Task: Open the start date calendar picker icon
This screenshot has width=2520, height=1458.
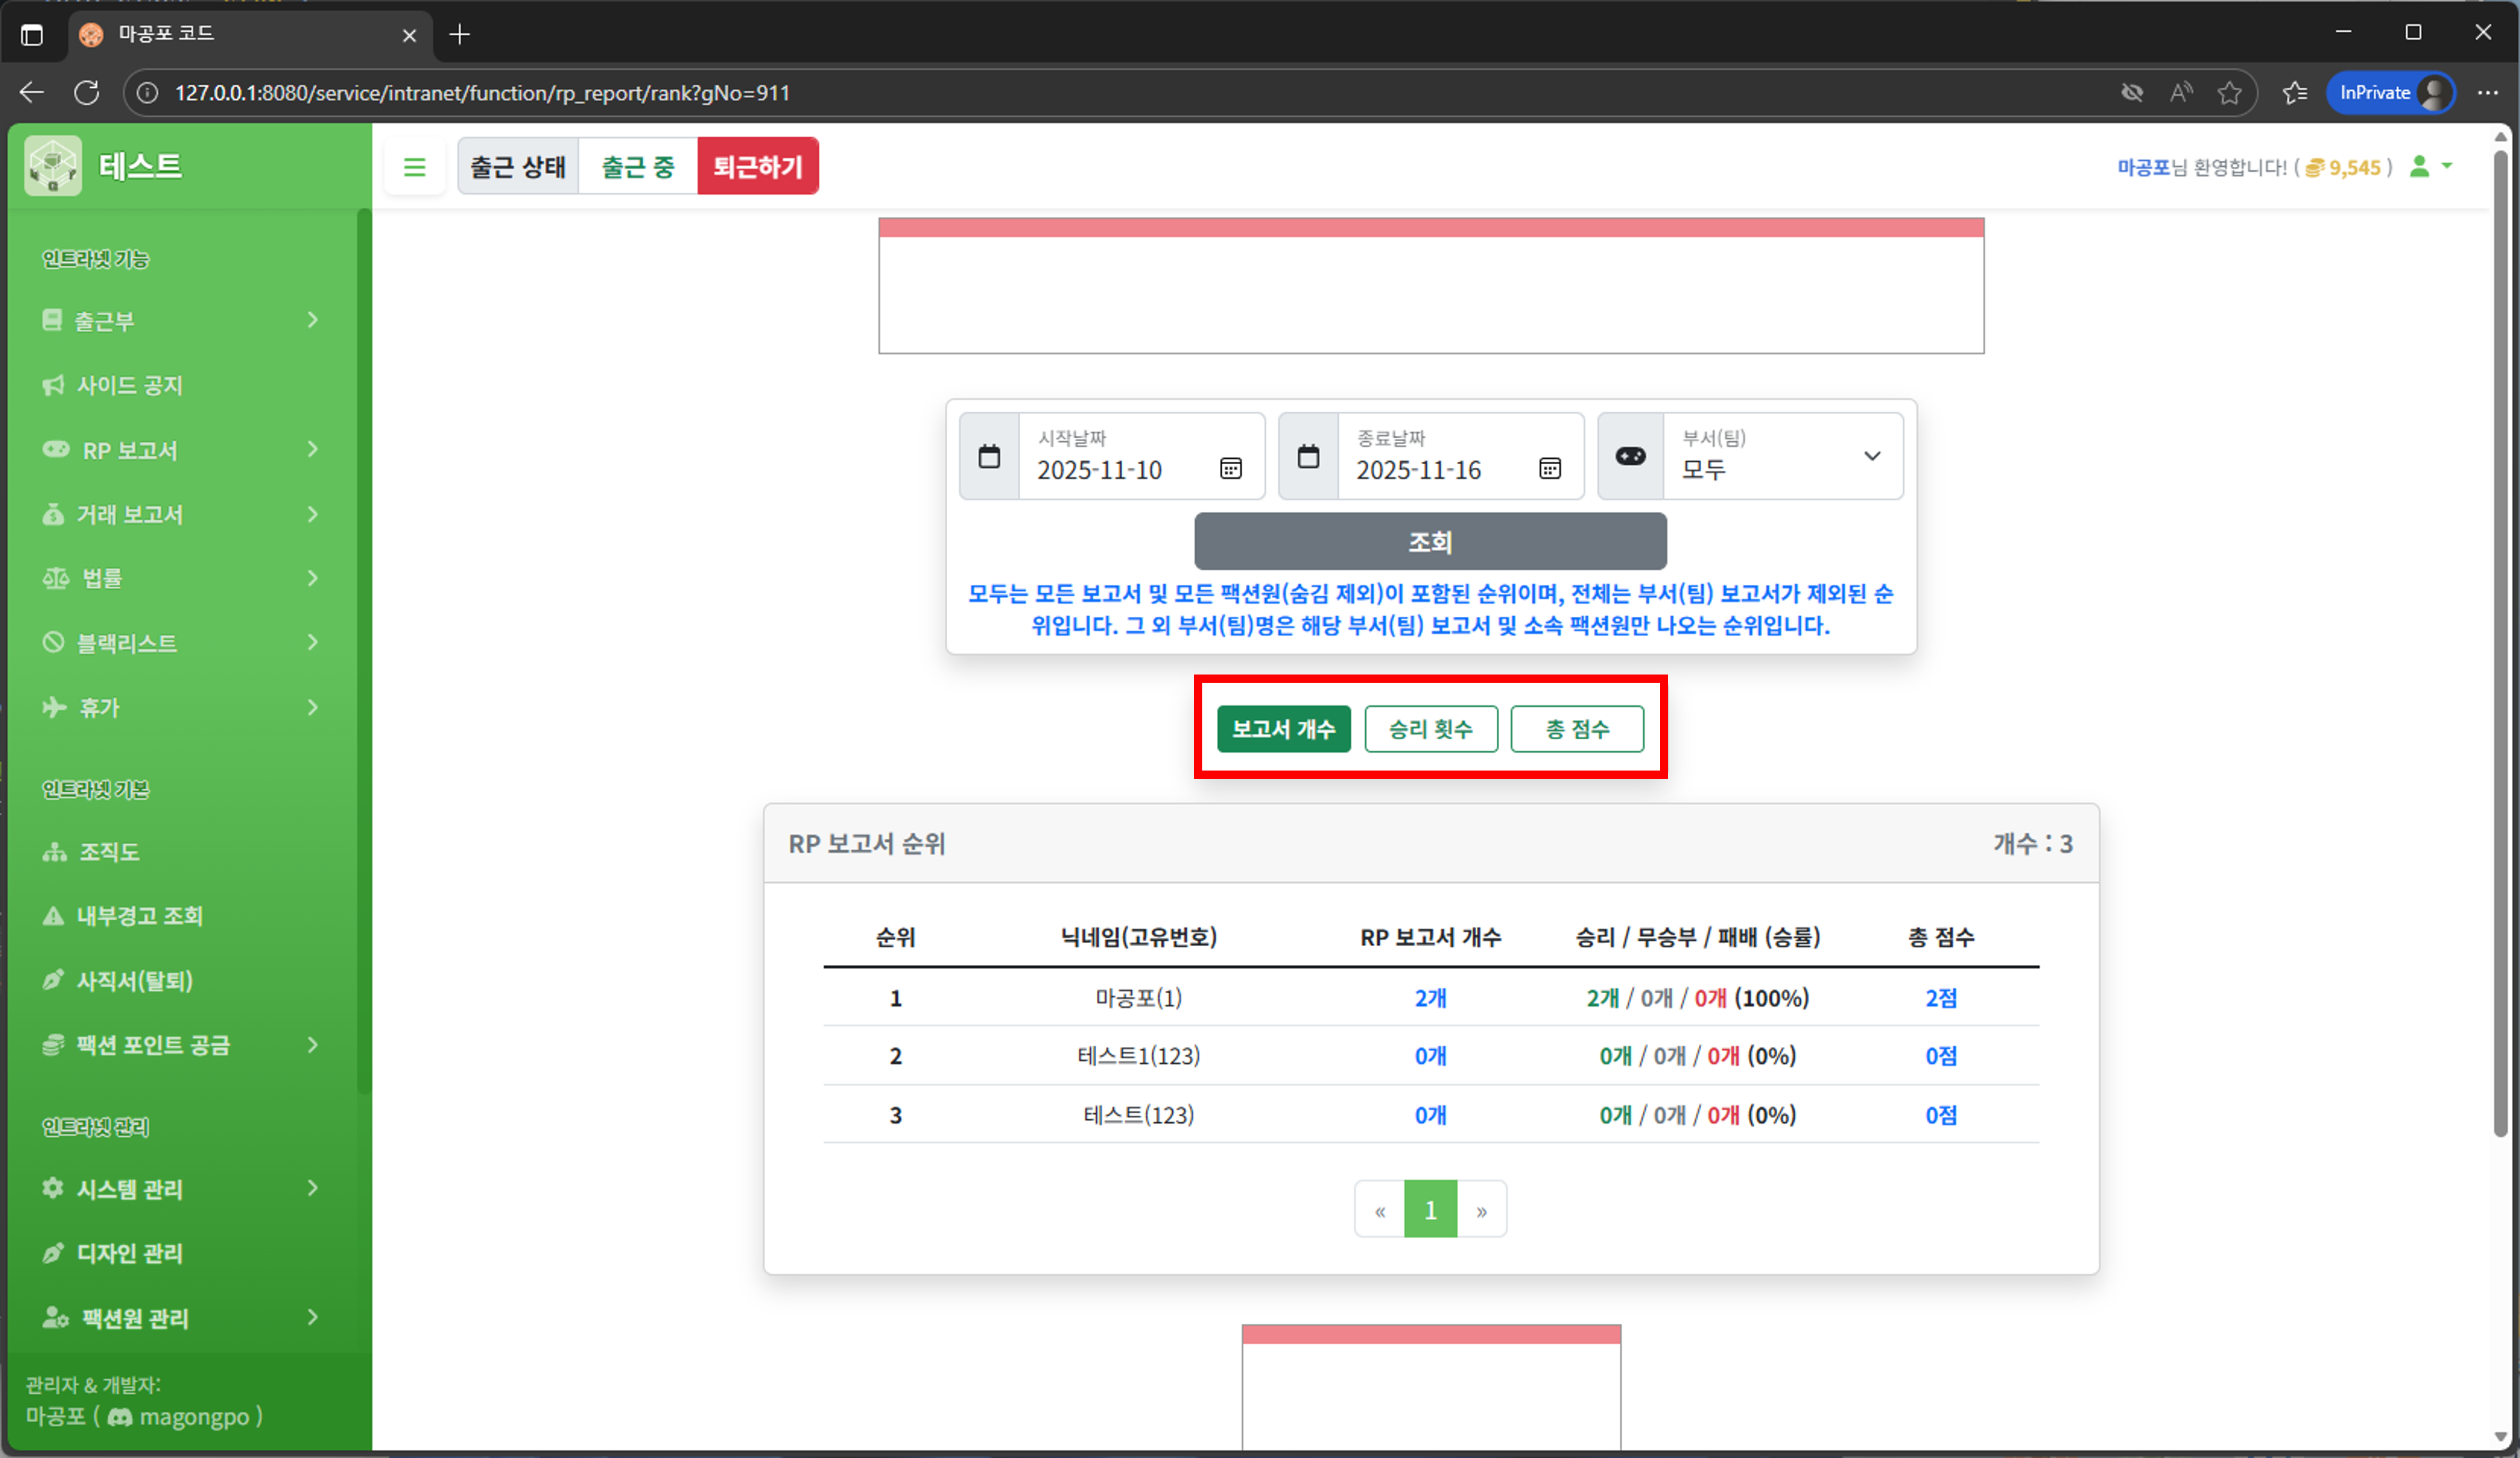Action: 1230,468
